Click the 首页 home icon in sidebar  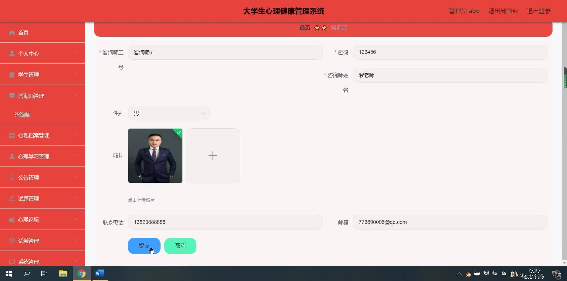tap(12, 33)
